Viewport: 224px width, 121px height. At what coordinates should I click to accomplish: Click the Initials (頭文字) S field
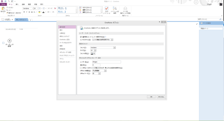(96, 65)
